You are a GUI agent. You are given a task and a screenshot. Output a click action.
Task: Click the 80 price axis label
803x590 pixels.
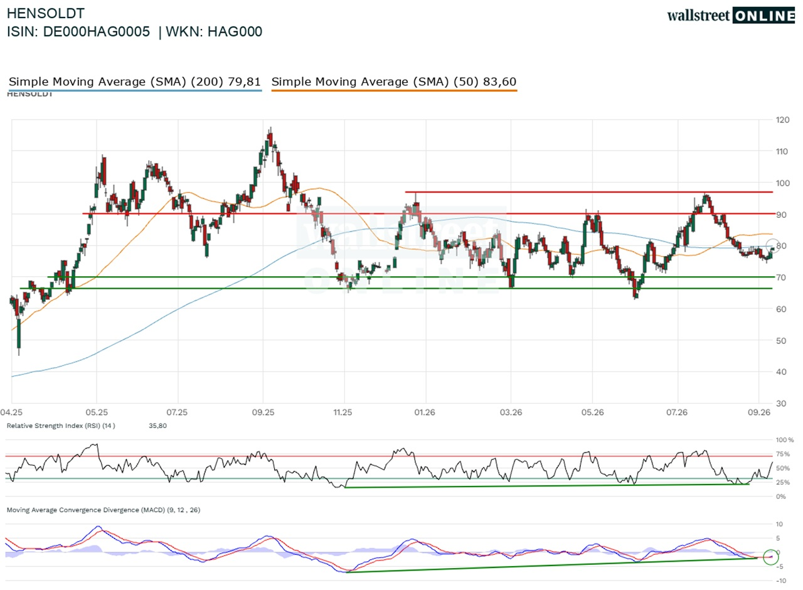pos(780,246)
